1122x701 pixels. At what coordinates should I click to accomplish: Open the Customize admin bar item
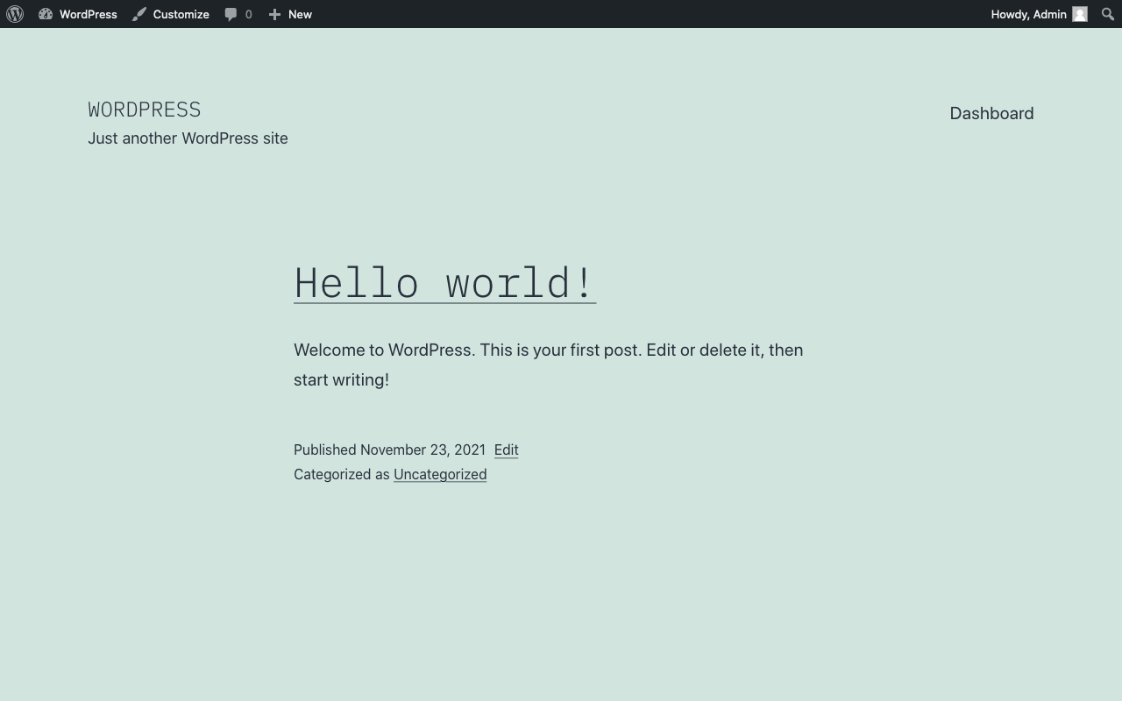click(170, 14)
